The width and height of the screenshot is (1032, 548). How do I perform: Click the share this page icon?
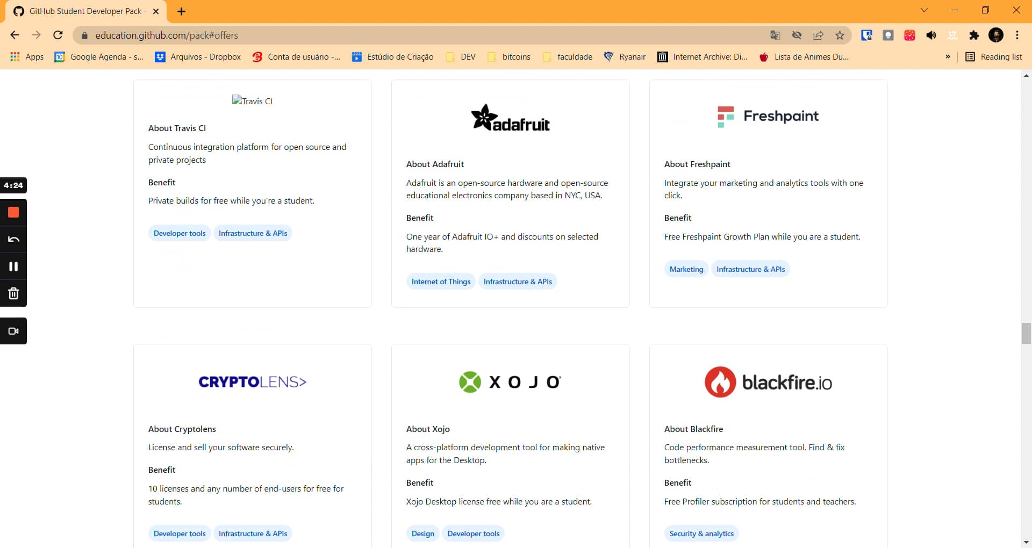click(x=818, y=35)
